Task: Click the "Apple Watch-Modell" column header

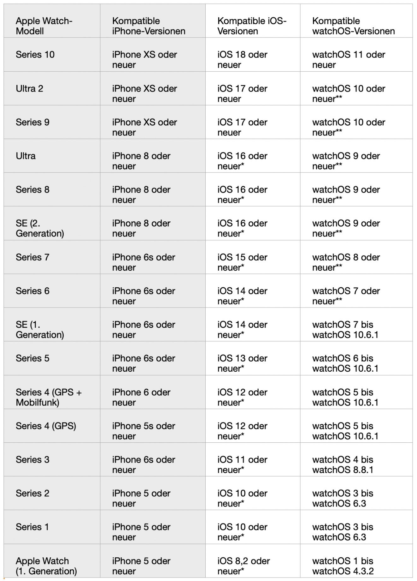Action: tap(44, 26)
